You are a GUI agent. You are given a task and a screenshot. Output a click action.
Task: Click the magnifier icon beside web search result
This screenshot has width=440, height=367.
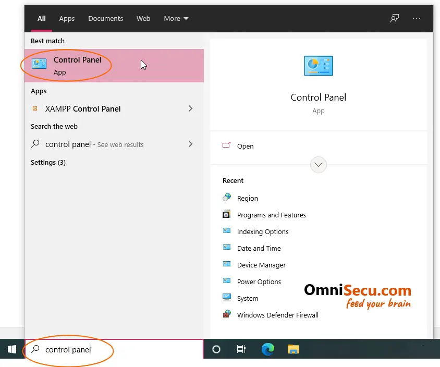coord(35,144)
